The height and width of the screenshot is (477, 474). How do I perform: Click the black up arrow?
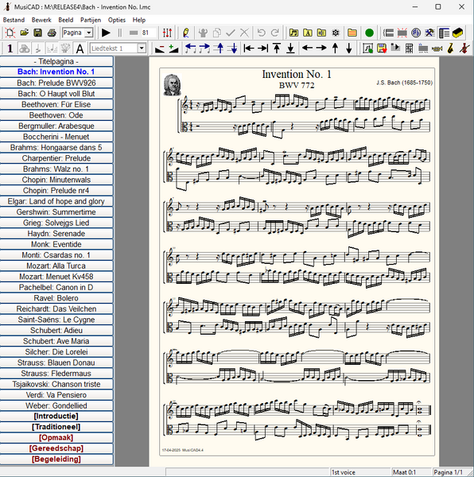click(x=336, y=48)
